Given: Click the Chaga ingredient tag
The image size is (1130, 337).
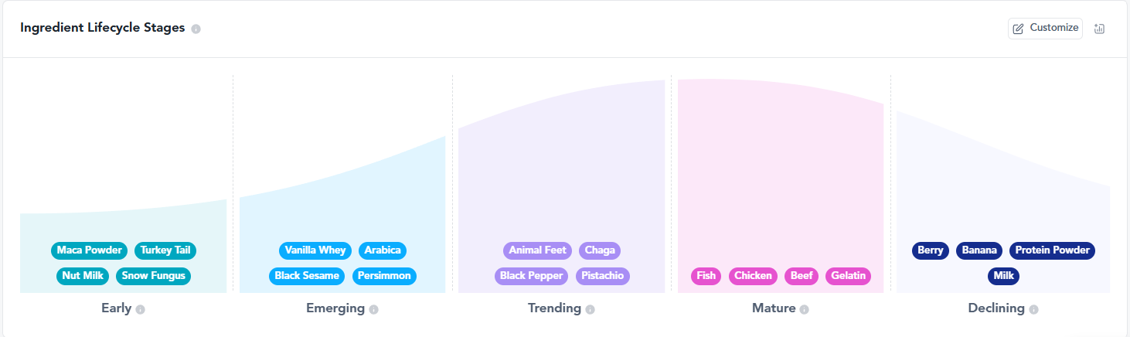Looking at the screenshot, I should point(600,250).
